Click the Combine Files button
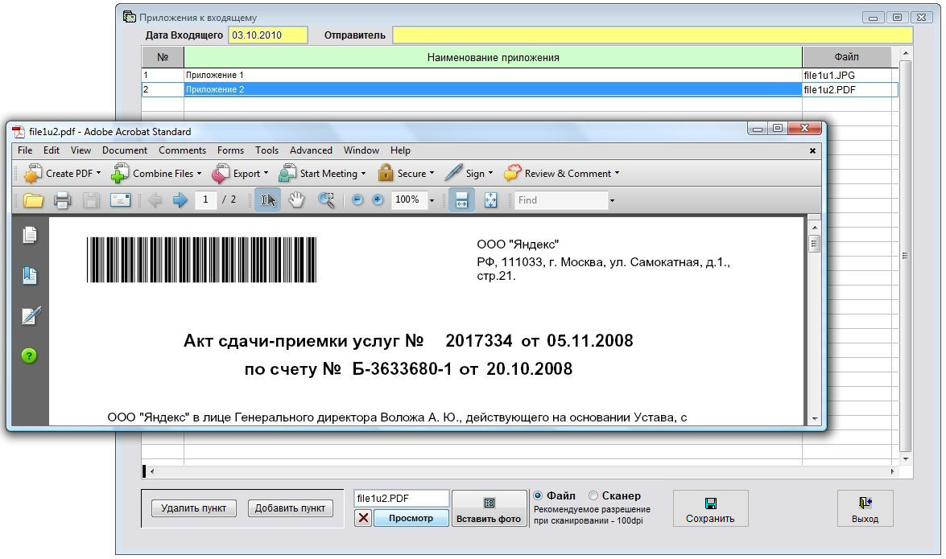The height and width of the screenshot is (559, 946). [156, 174]
